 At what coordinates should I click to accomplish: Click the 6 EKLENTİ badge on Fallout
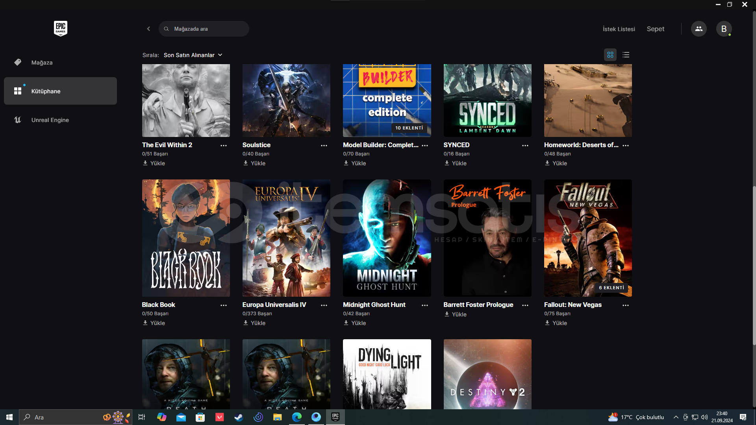tap(611, 288)
